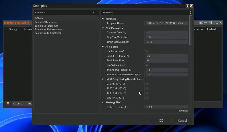Click the Properties panel up/down arrows

(x=191, y=13)
